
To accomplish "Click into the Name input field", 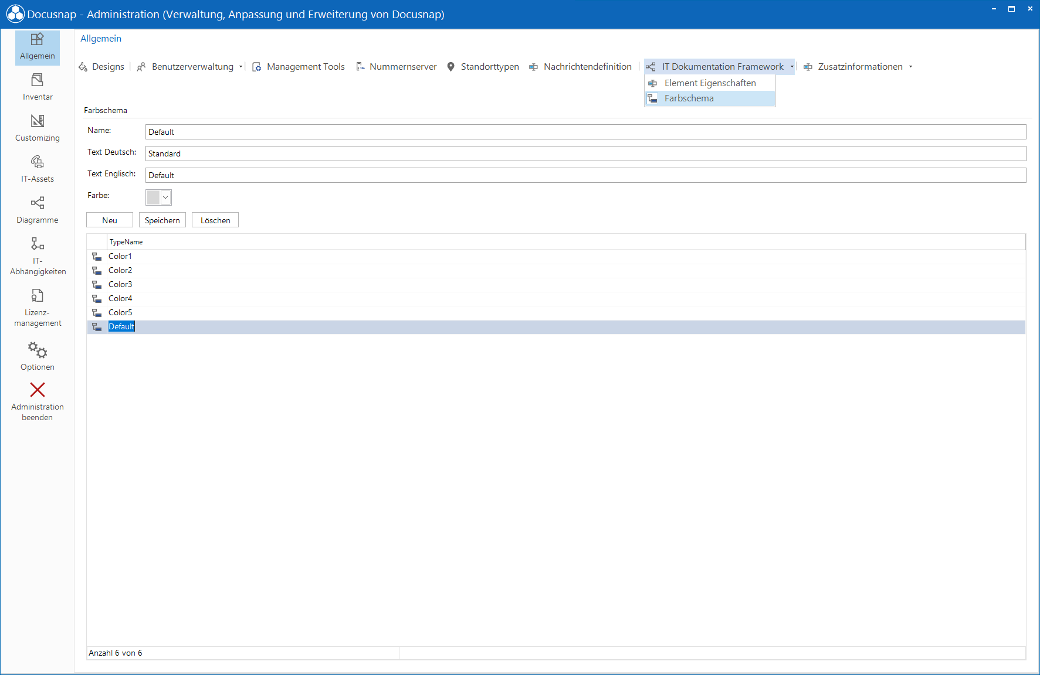I will tap(585, 132).
